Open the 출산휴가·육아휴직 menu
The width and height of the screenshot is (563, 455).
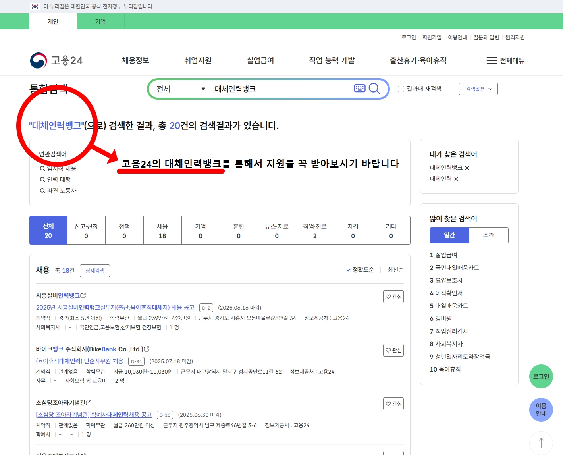(x=418, y=60)
